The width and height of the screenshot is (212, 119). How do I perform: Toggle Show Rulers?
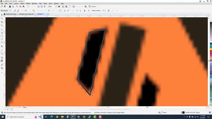(63, 7)
